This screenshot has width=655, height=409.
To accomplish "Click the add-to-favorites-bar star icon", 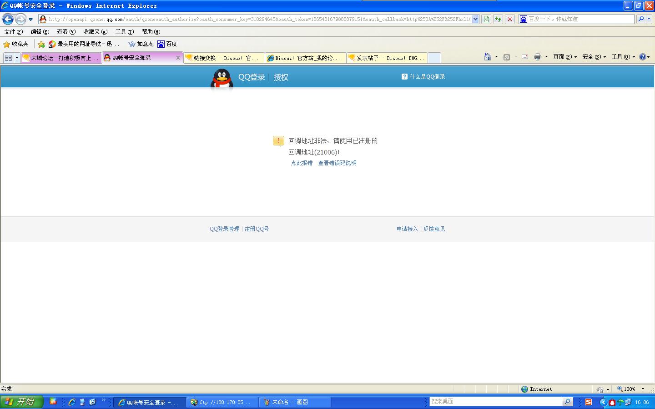I will tap(41, 44).
